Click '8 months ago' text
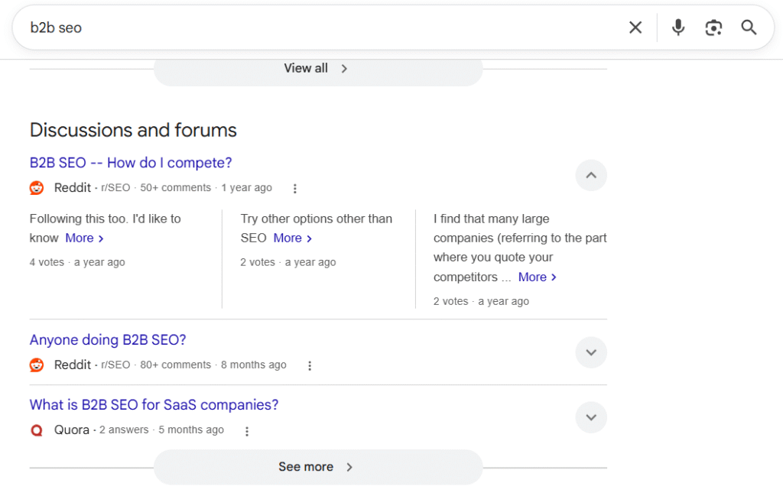 click(x=254, y=365)
